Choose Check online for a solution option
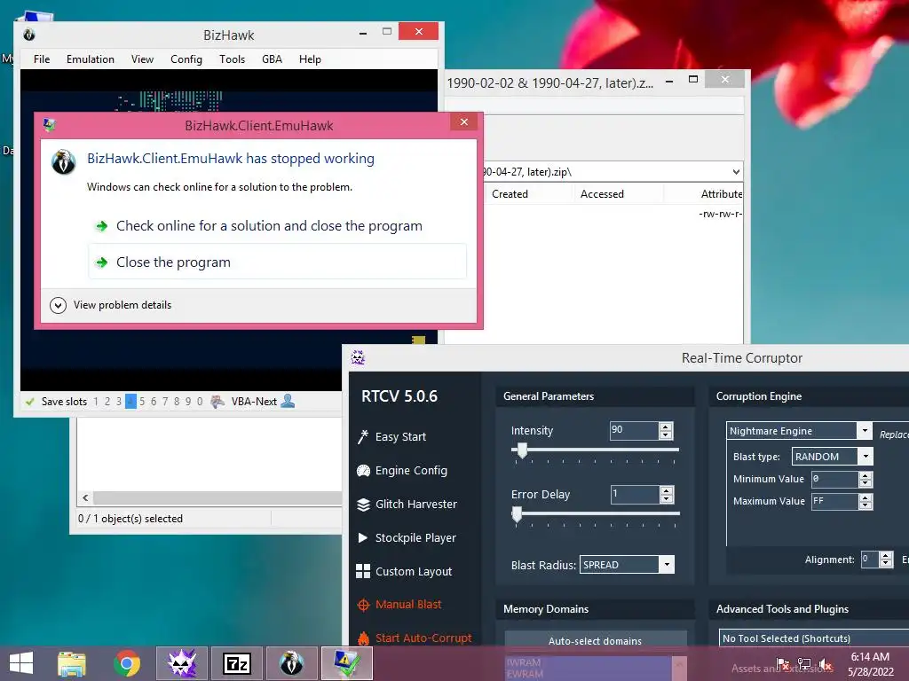909x681 pixels. pyautogui.click(x=277, y=226)
